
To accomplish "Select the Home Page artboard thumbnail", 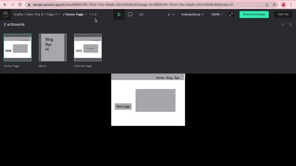I will pyautogui.click(x=18, y=47).
